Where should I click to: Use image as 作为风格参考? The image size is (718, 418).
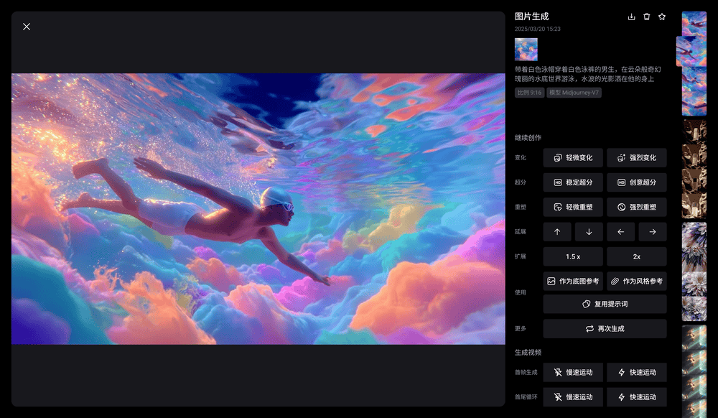point(636,281)
